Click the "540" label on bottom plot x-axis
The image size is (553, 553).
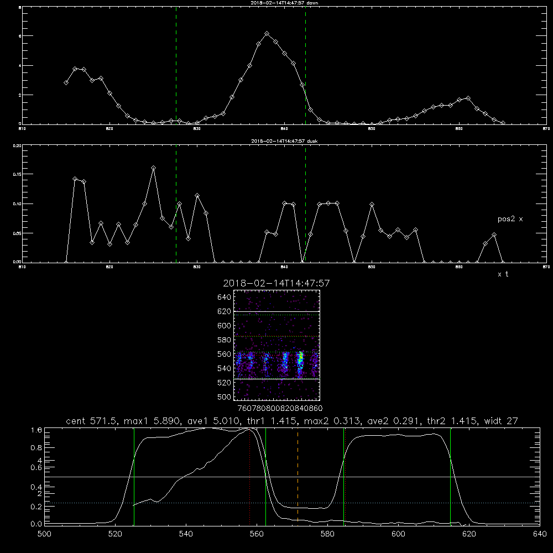186,534
